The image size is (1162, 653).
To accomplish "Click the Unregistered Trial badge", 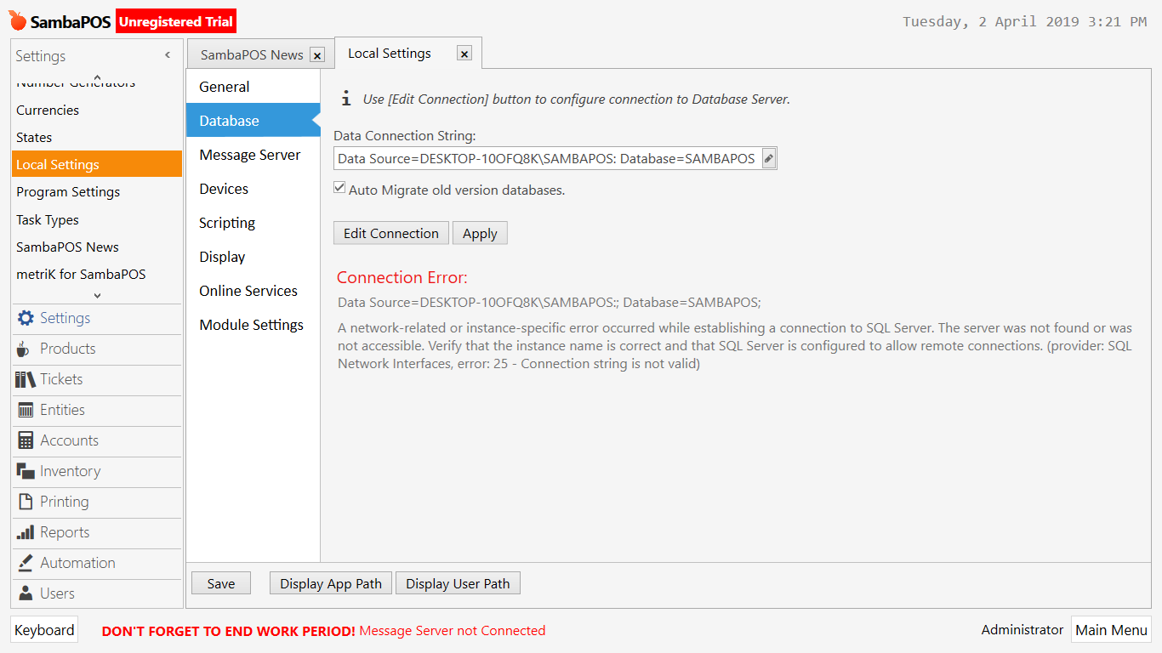I will click(176, 22).
